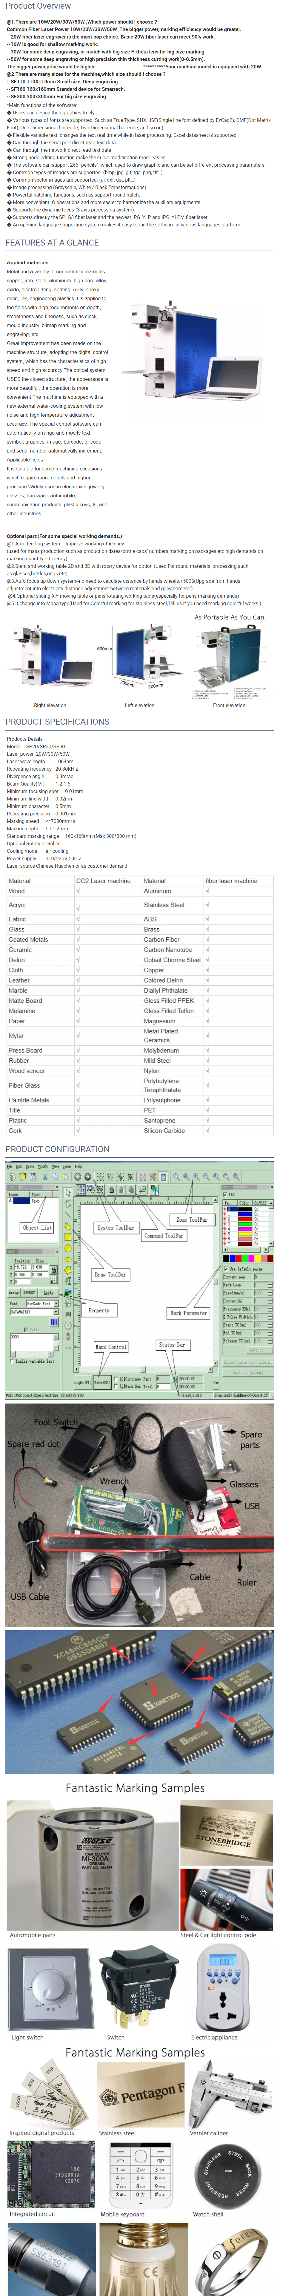Click the FEATURES AT A GLANCE heading
Image resolution: width=297 pixels, height=2296 pixels.
pos(52,243)
